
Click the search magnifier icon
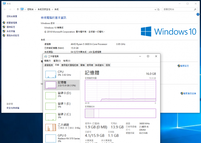(x=195, y=10)
